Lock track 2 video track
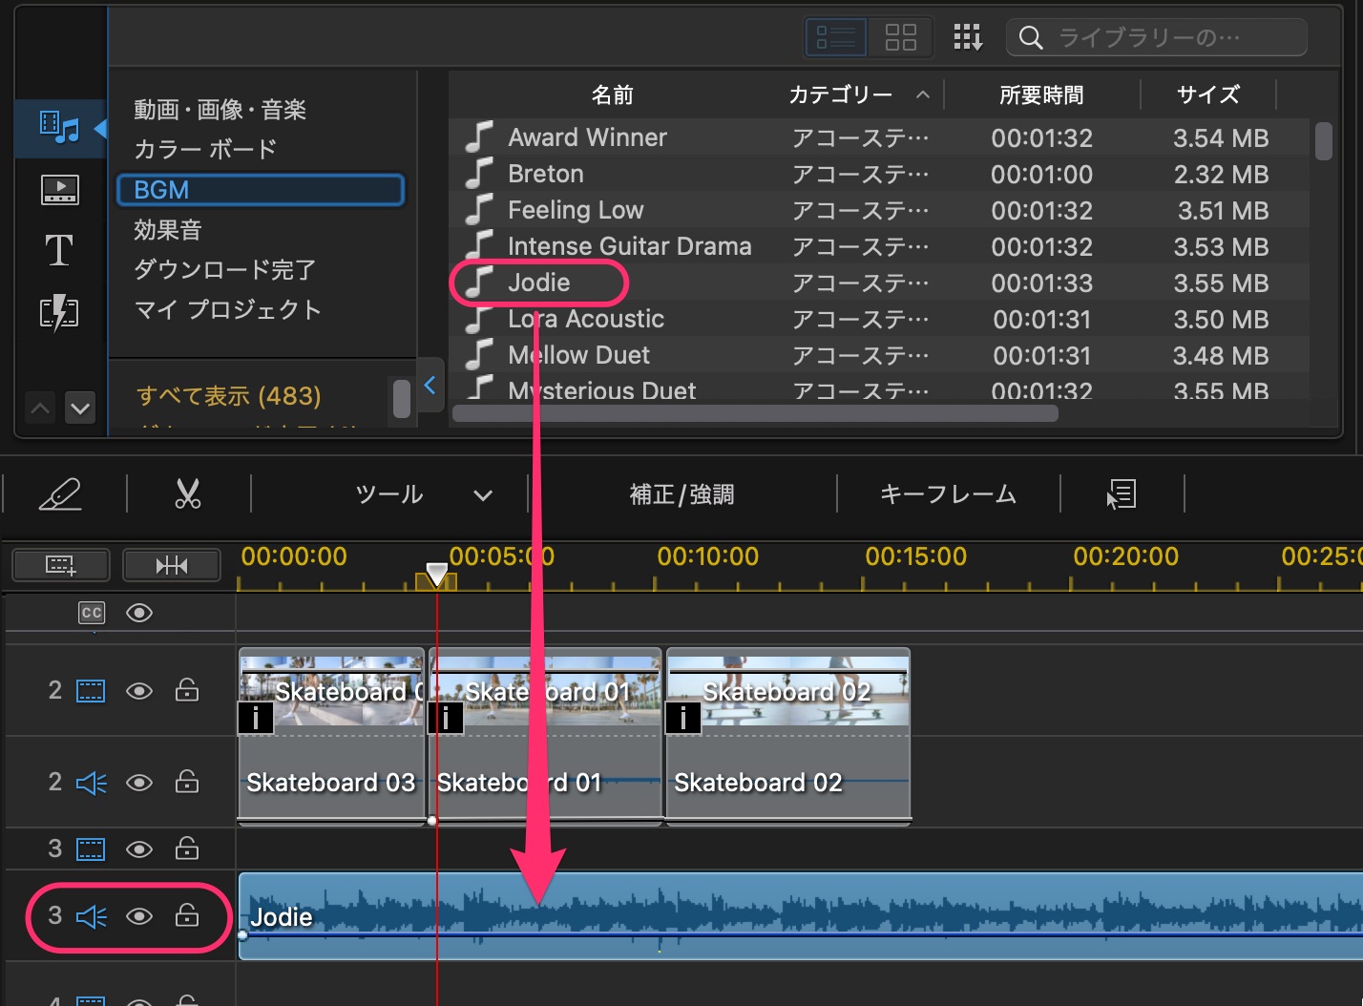The width and height of the screenshot is (1363, 1006). coord(187,690)
